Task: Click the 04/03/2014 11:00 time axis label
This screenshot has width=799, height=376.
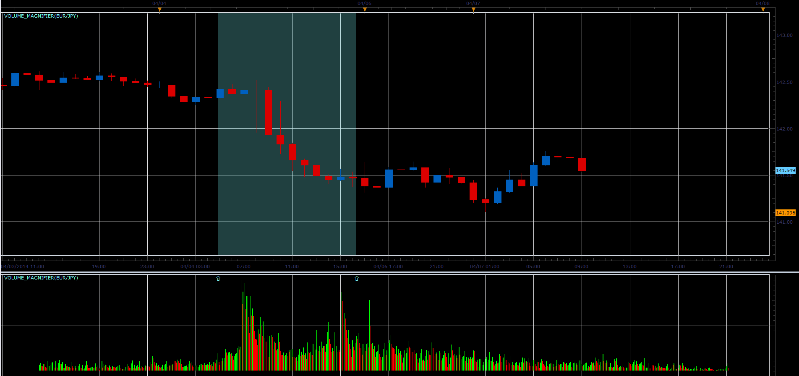Action: [23, 266]
